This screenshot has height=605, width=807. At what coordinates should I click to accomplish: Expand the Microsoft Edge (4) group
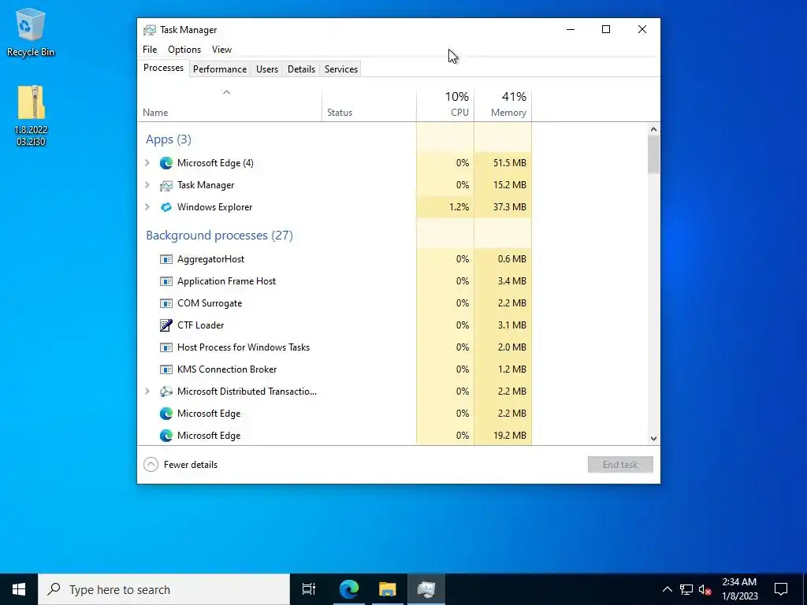(x=147, y=163)
